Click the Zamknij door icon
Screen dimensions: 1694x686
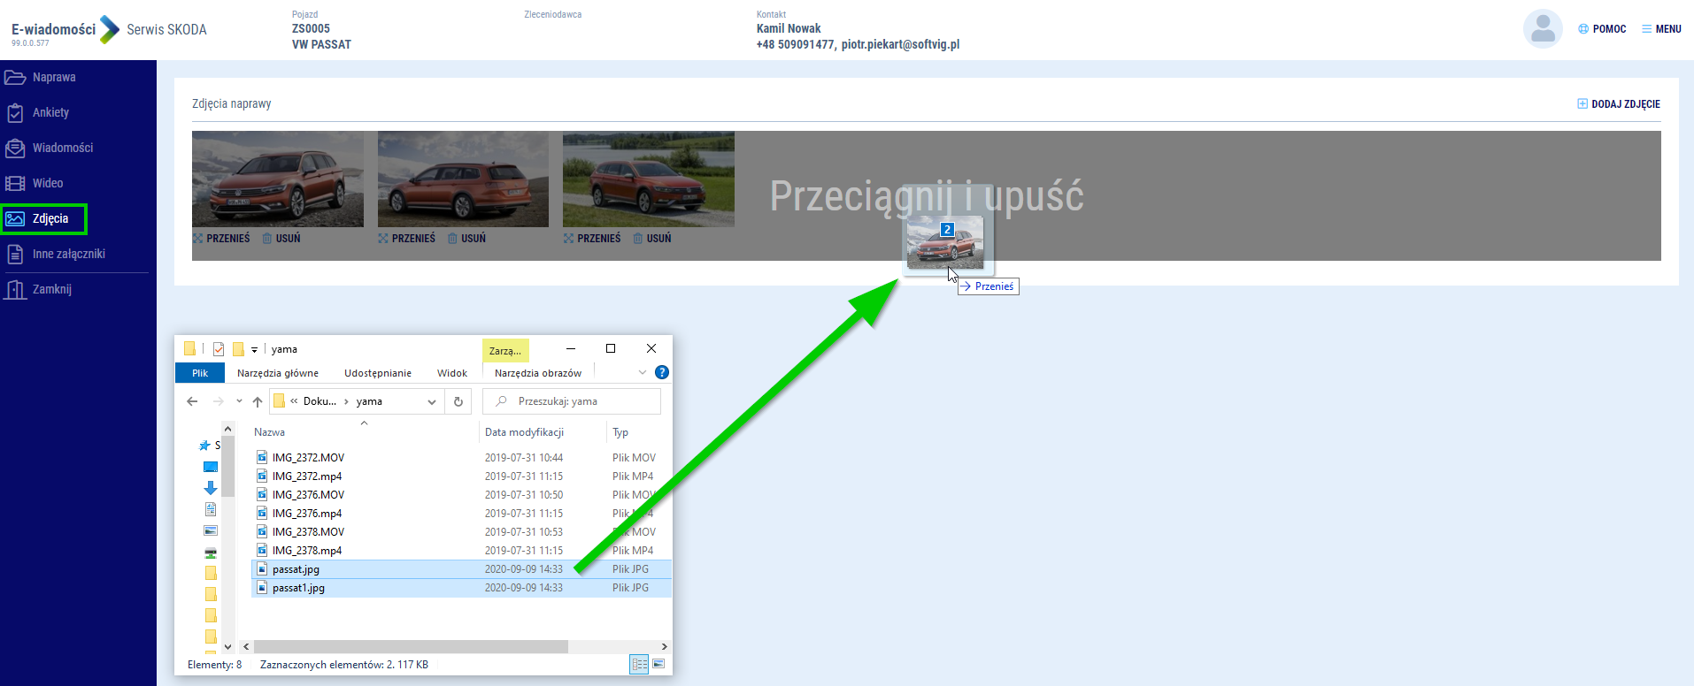15,290
